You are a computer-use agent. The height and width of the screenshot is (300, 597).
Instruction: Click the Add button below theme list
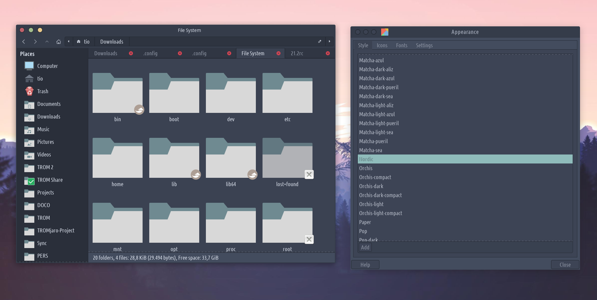[x=365, y=247]
